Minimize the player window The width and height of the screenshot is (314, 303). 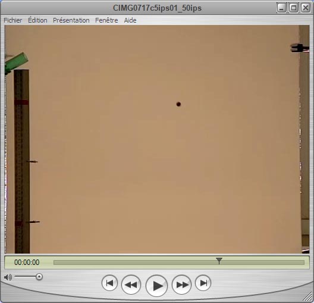pyautogui.click(x=282, y=8)
